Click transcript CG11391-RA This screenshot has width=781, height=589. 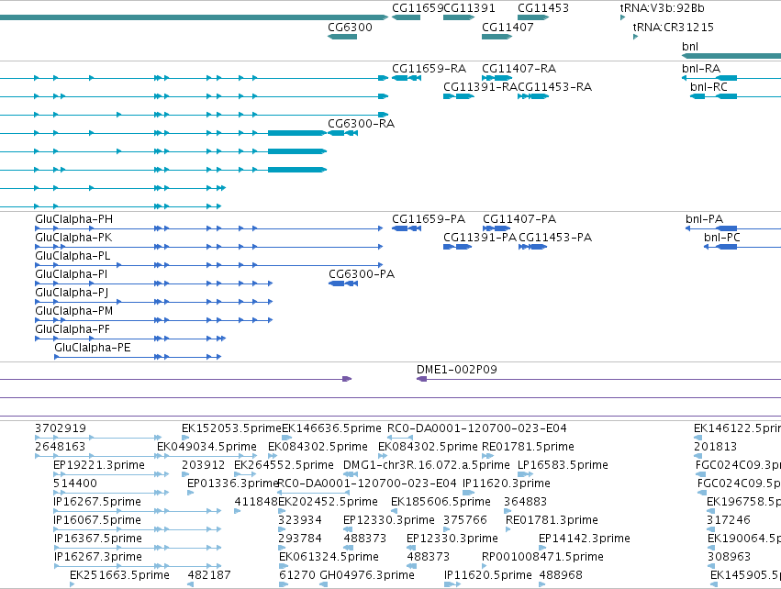tap(481, 86)
